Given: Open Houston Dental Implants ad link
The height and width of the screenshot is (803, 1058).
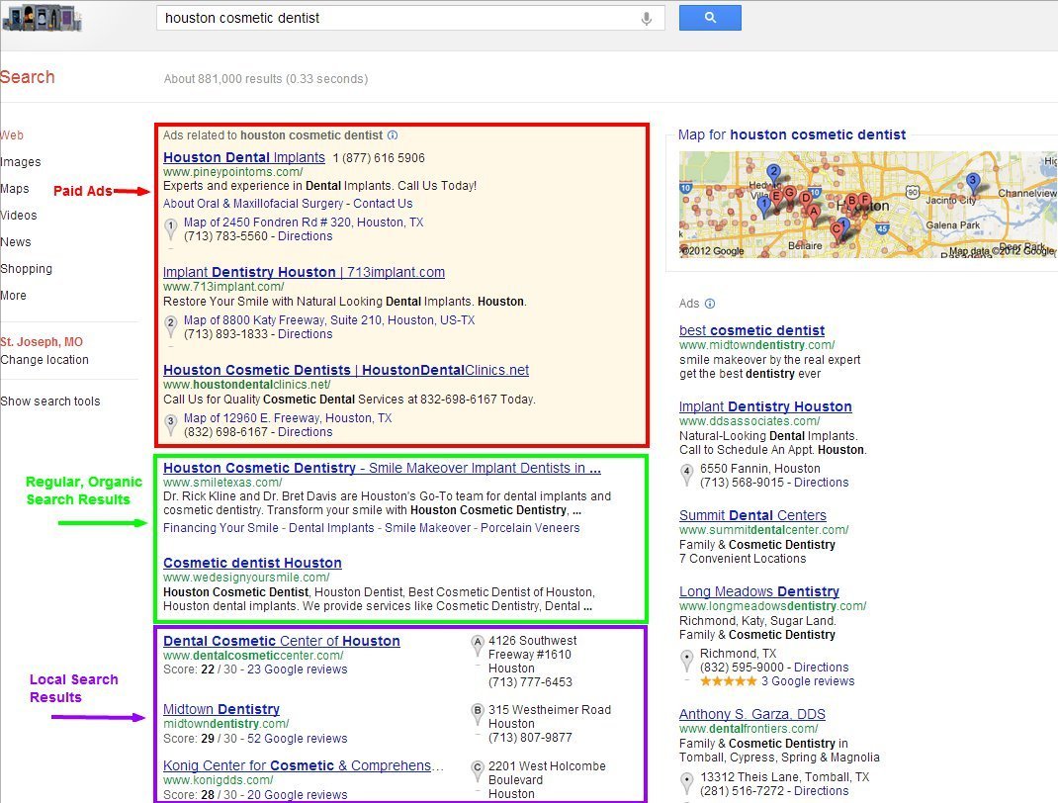Looking at the screenshot, I should click(244, 157).
